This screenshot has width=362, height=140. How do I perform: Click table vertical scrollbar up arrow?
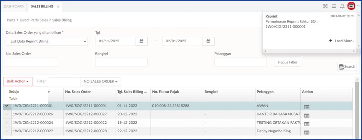coord(357,80)
